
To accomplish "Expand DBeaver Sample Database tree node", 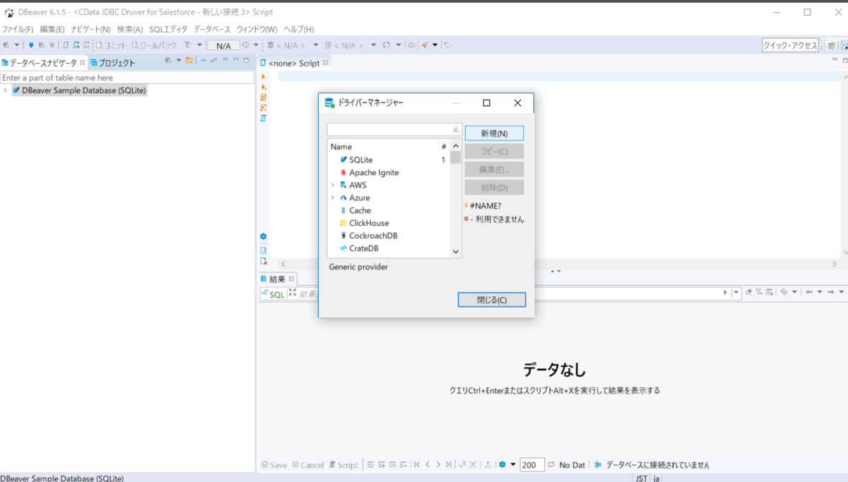I will point(5,90).
